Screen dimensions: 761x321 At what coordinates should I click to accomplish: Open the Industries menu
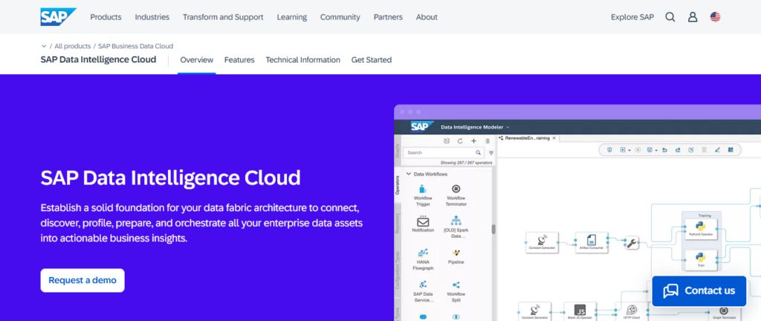[x=152, y=17]
